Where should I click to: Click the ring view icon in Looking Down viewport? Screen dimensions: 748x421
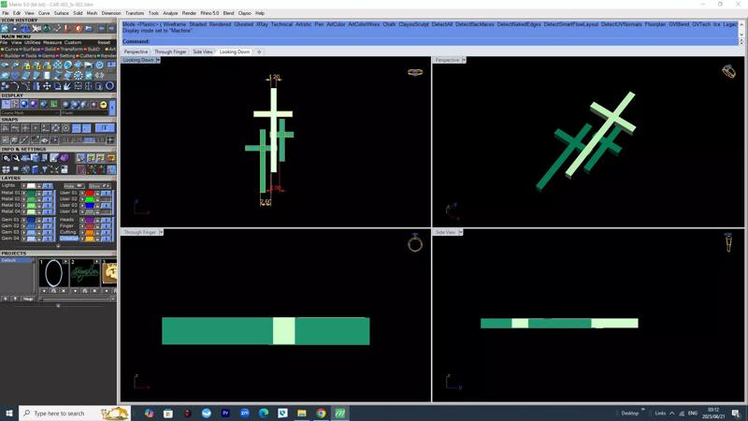tap(415, 72)
